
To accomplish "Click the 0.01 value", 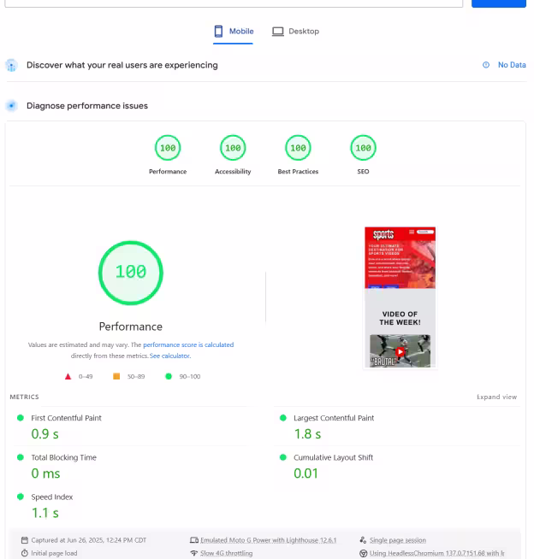I will [x=306, y=474].
